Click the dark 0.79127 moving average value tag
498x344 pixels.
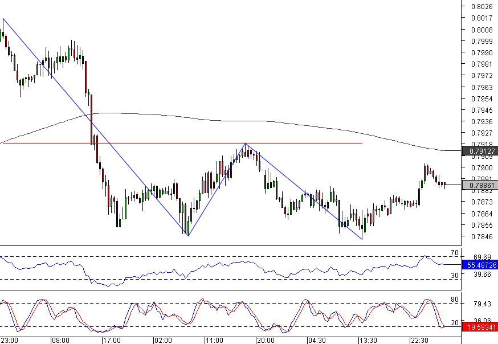tap(480, 151)
